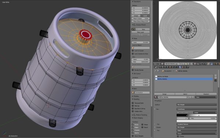Click the Circle.013 object icon in the properties breadcrumb
This screenshot has height=138, width=220.
tap(163, 71)
